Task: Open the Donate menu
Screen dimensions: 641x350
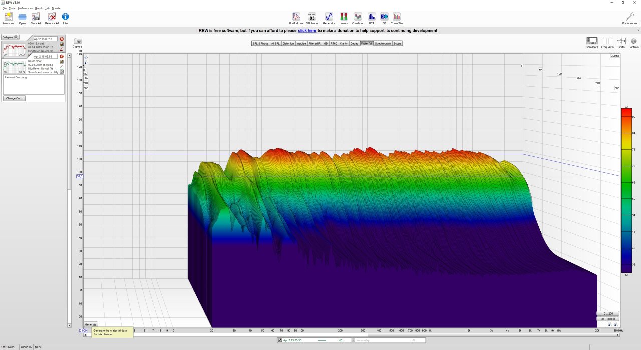Action: [56, 8]
